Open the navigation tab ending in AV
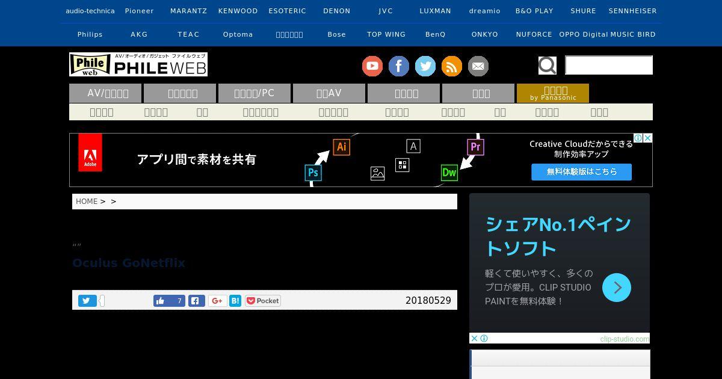This screenshot has height=379, width=722. point(329,93)
